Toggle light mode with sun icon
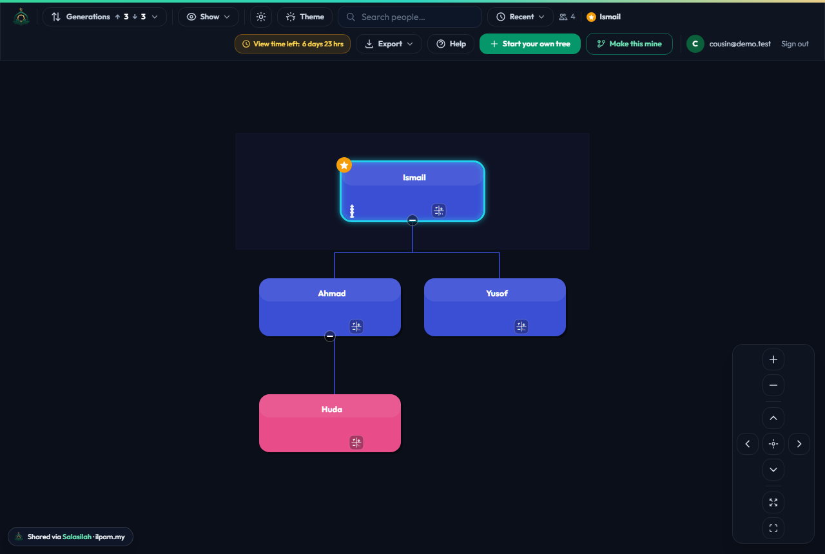The height and width of the screenshot is (554, 825). (260, 17)
